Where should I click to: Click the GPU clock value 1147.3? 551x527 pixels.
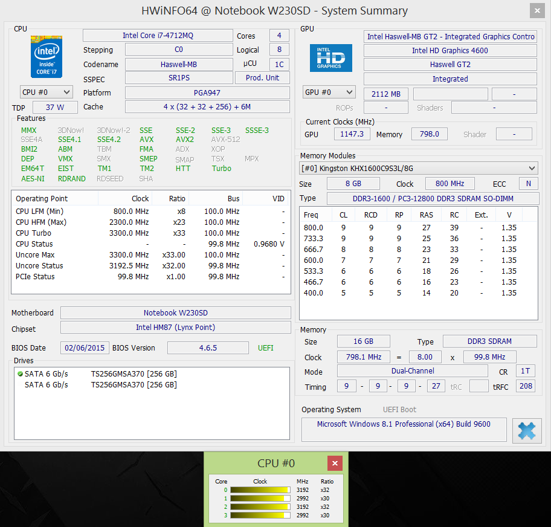pos(352,134)
